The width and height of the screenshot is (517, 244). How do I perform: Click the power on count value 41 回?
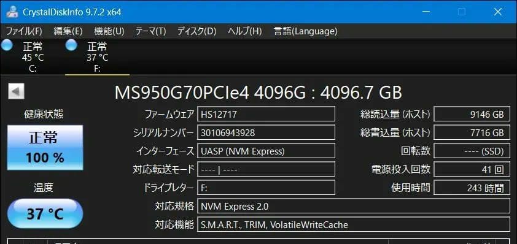(x=472, y=170)
